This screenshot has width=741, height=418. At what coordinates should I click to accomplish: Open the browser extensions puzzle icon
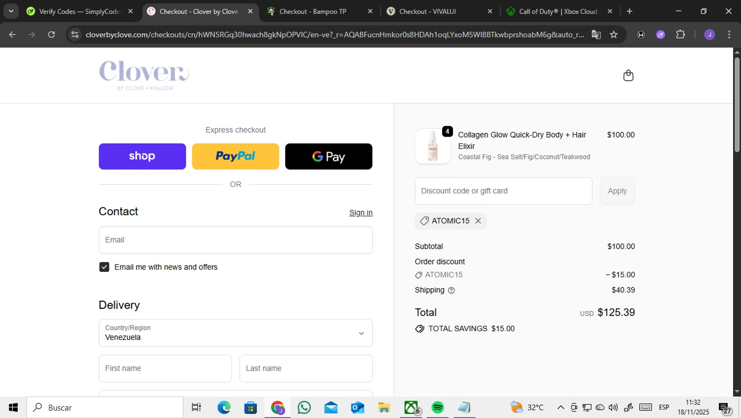point(680,35)
